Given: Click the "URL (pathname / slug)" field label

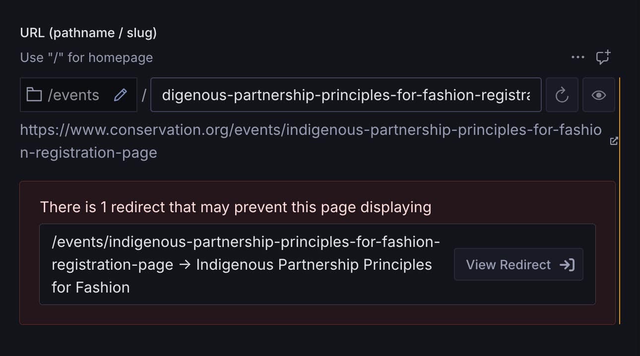Looking at the screenshot, I should coord(88,33).
